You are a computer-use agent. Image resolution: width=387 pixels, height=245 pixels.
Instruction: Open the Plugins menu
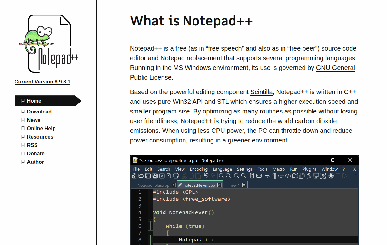tap(310, 169)
